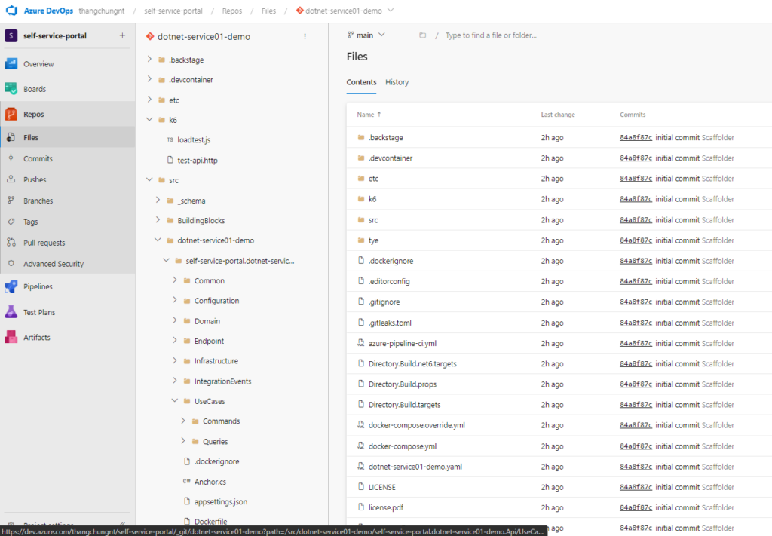Open the main branch selector dropdown
The image size is (772, 536).
coord(366,35)
